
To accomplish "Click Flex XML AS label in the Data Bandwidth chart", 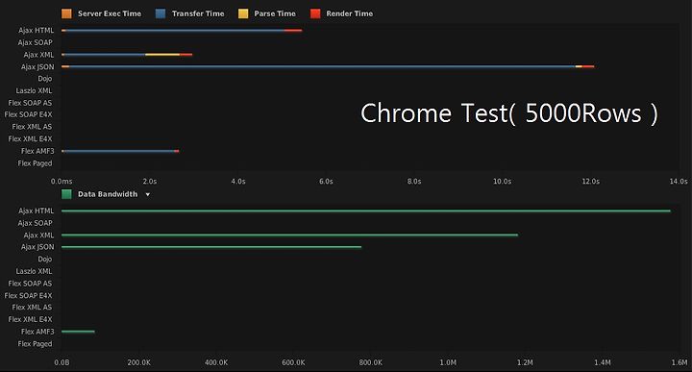I will pyautogui.click(x=33, y=308).
